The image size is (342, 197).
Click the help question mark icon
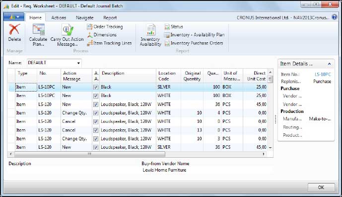[335, 17]
